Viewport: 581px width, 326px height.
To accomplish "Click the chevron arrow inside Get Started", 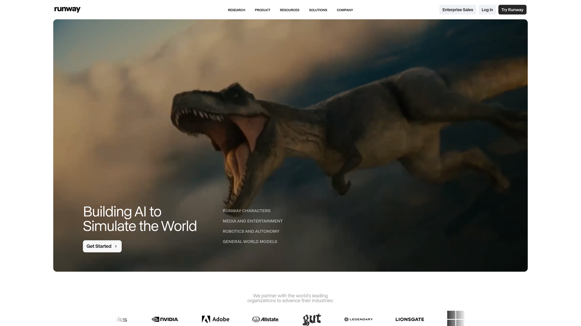I will tap(116, 246).
